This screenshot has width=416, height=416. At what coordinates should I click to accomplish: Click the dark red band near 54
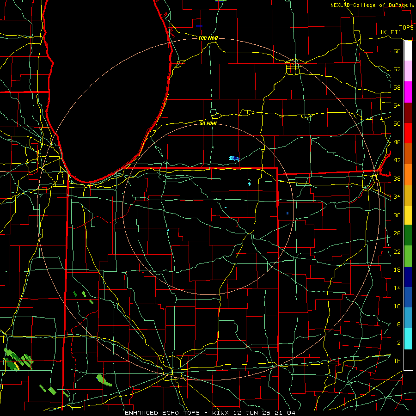[x=408, y=112]
